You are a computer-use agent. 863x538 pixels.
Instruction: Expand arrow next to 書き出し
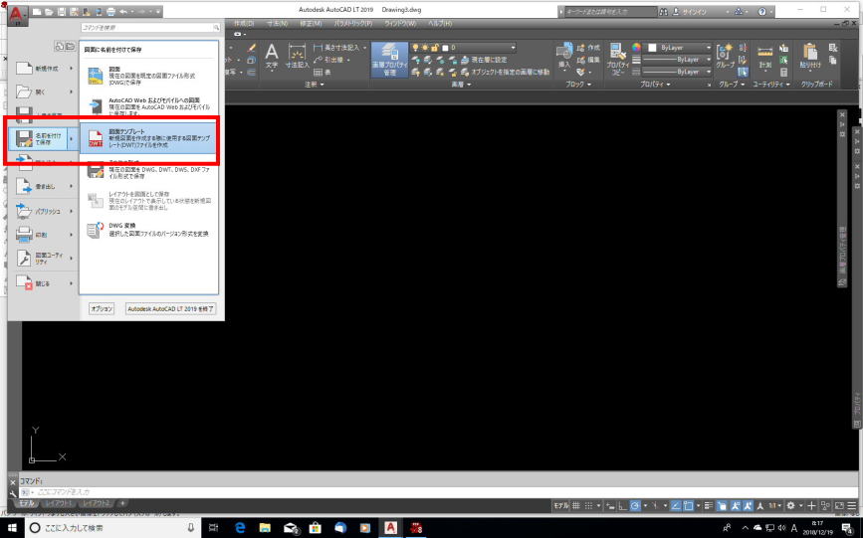click(x=71, y=187)
